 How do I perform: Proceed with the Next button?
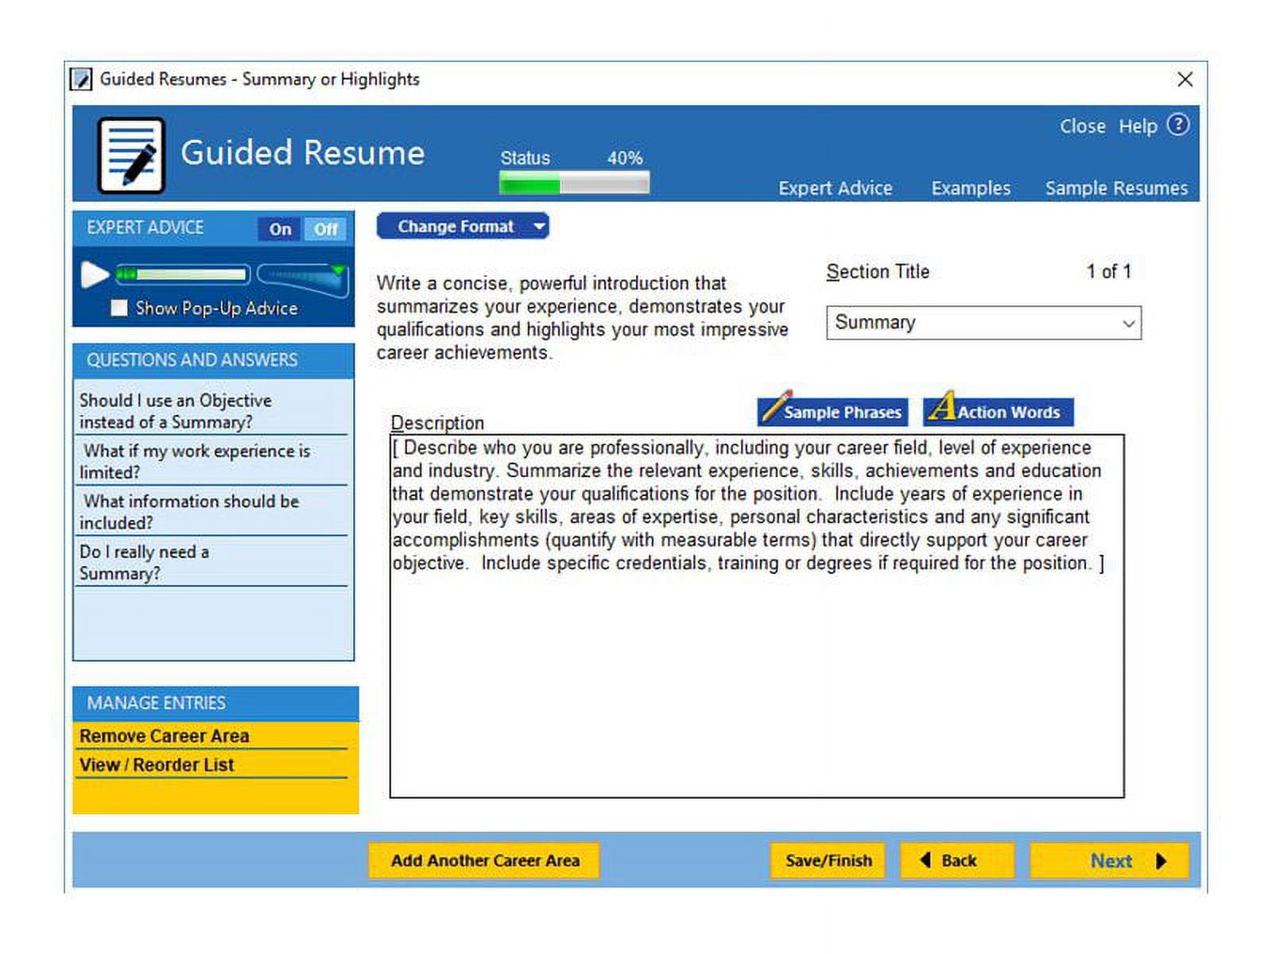coord(1109,860)
